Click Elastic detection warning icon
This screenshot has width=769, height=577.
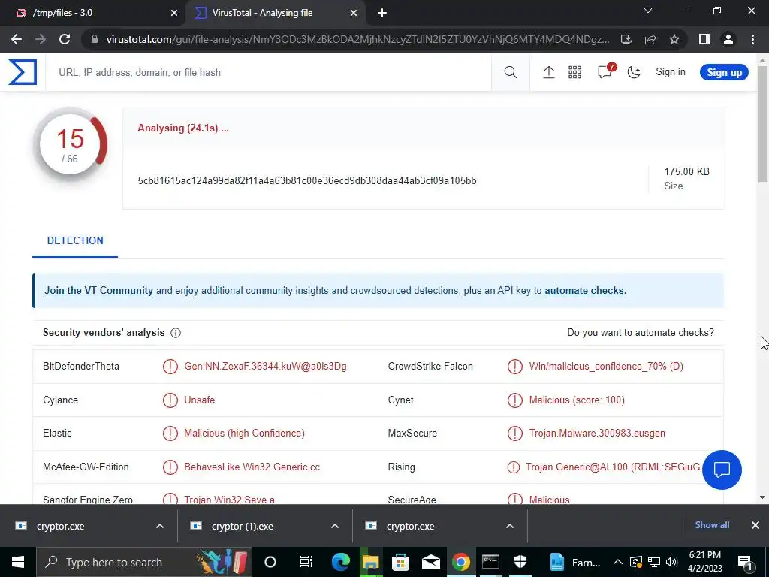[x=170, y=434]
